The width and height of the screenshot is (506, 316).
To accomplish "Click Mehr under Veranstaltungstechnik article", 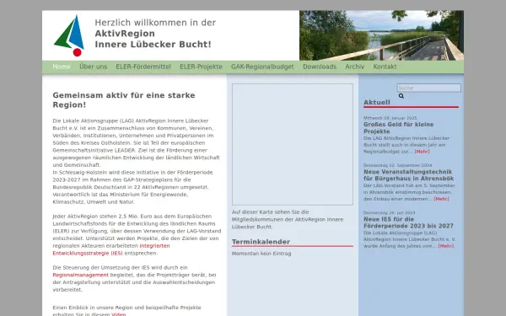I will pyautogui.click(x=441, y=199).
